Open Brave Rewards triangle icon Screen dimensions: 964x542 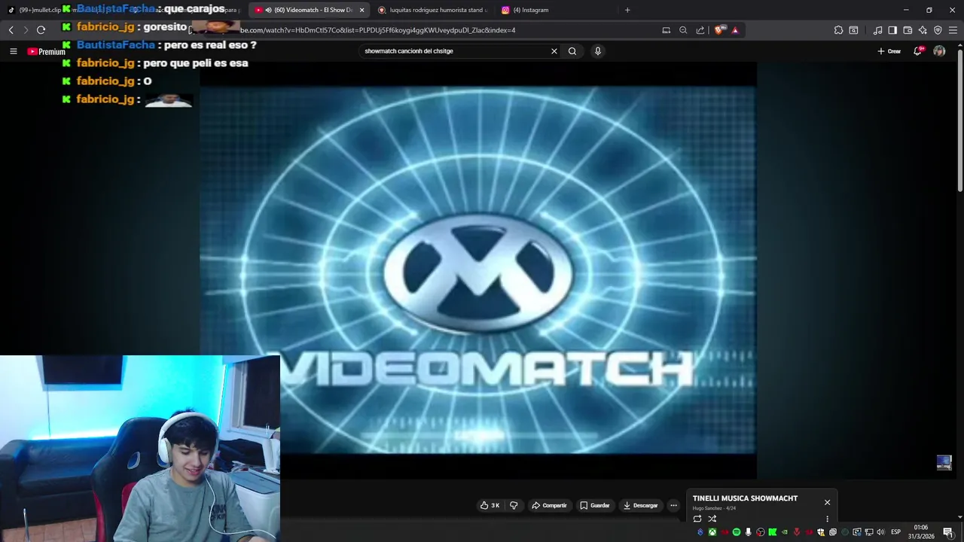point(735,30)
